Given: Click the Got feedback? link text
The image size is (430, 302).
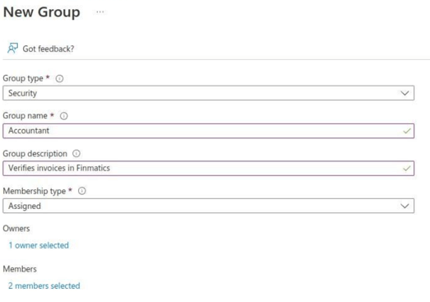Looking at the screenshot, I should pos(49,49).
